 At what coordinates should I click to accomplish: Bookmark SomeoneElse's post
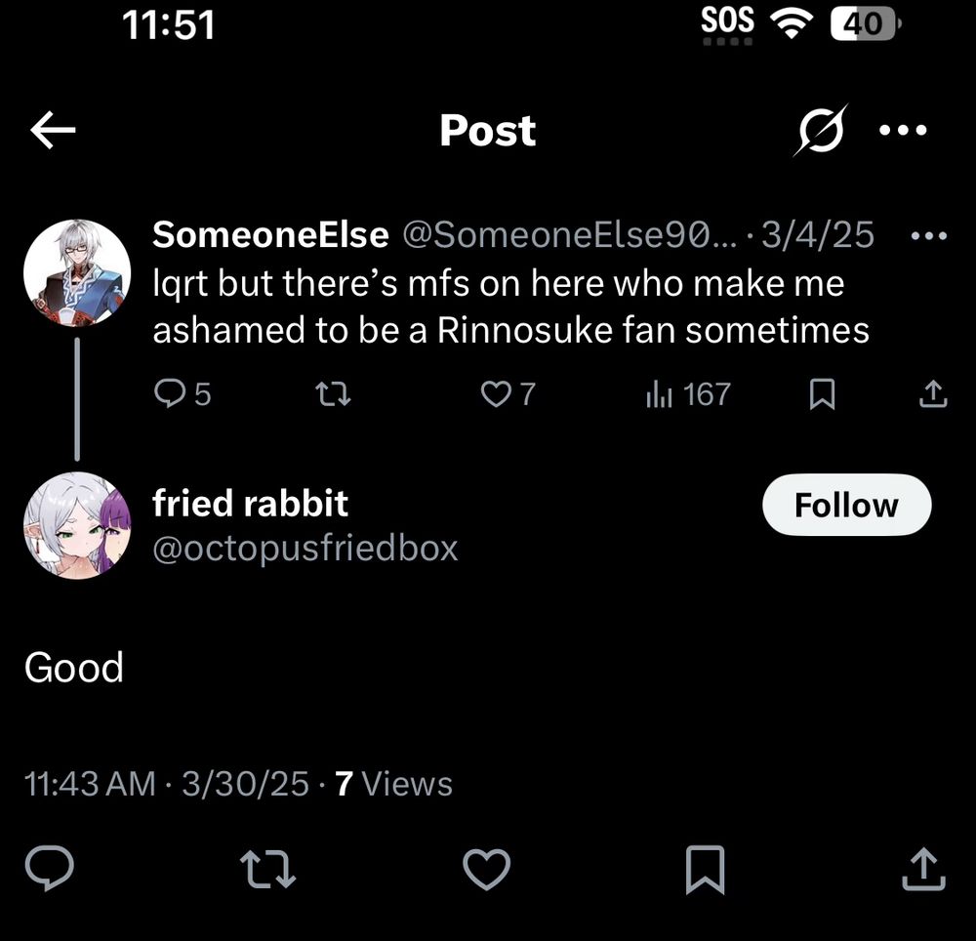pyautogui.click(x=823, y=393)
